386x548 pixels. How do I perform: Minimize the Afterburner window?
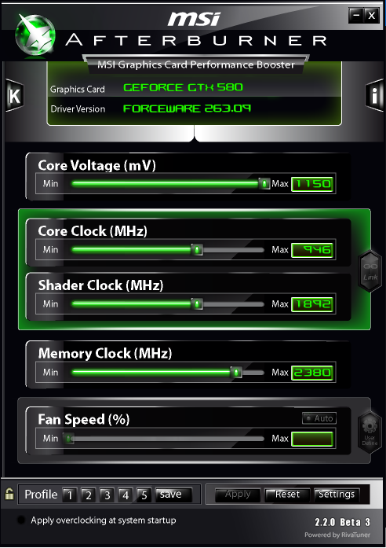pyautogui.click(x=356, y=16)
